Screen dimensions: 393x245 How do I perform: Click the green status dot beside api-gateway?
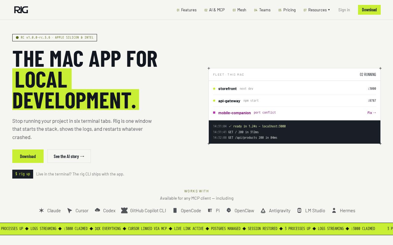[x=214, y=101]
